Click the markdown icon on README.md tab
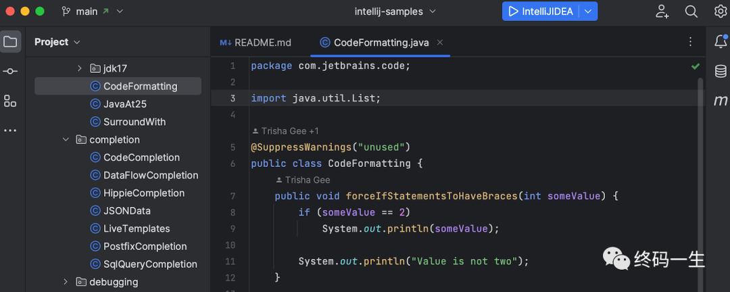This screenshot has width=730, height=292. point(226,43)
